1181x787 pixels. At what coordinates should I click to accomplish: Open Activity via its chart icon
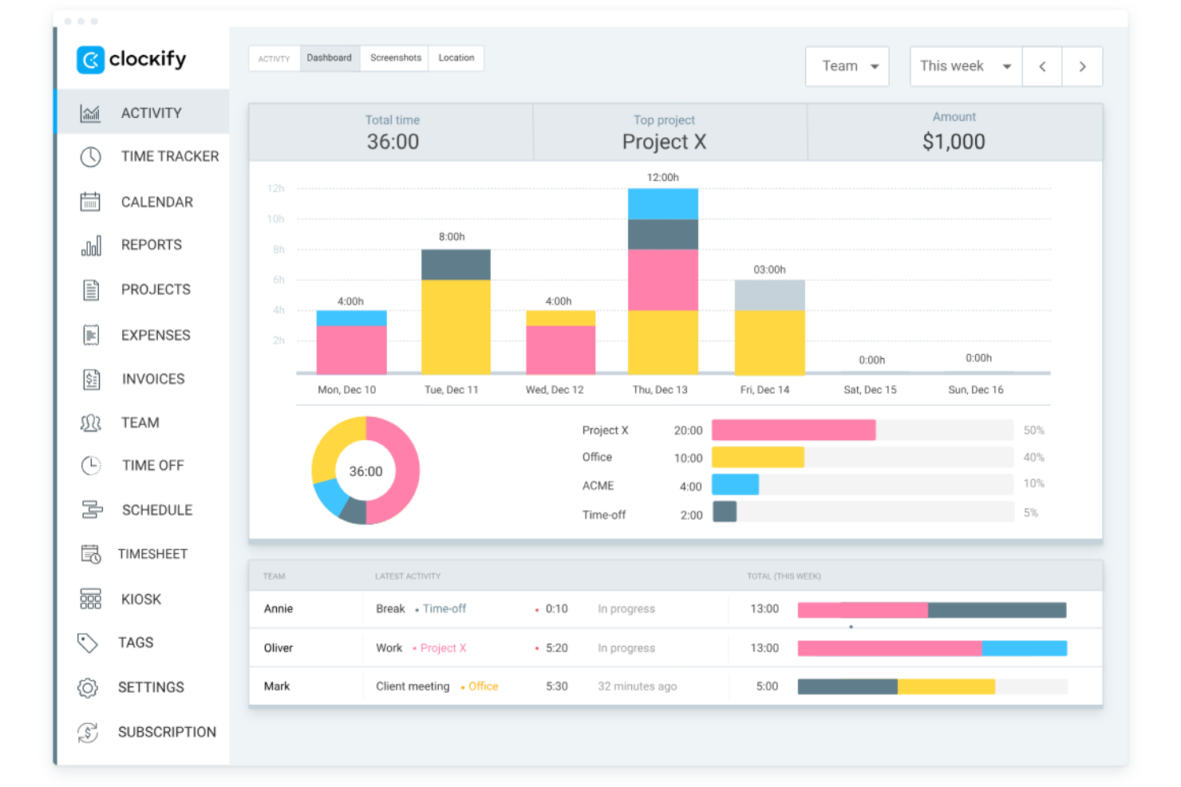[x=90, y=113]
